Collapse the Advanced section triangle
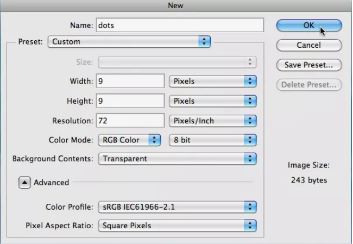The image size is (353, 244). 24,182
